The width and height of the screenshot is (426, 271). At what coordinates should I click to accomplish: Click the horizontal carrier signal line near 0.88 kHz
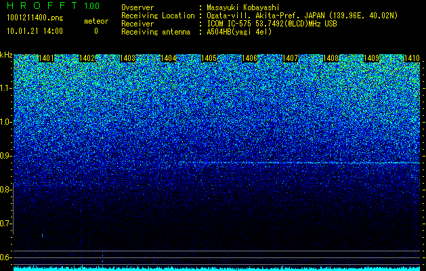coord(299,163)
